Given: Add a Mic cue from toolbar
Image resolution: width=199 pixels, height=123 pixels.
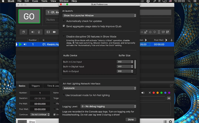Looking at the screenshot, I should coord(39,32).
